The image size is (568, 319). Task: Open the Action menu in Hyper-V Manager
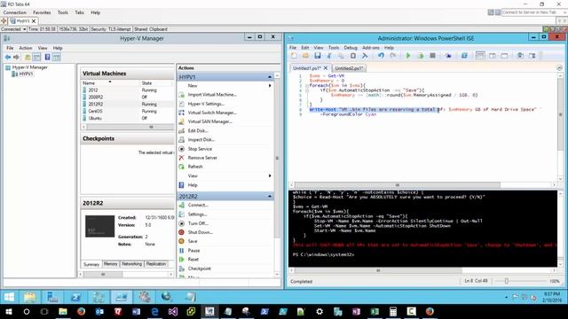coord(26,48)
